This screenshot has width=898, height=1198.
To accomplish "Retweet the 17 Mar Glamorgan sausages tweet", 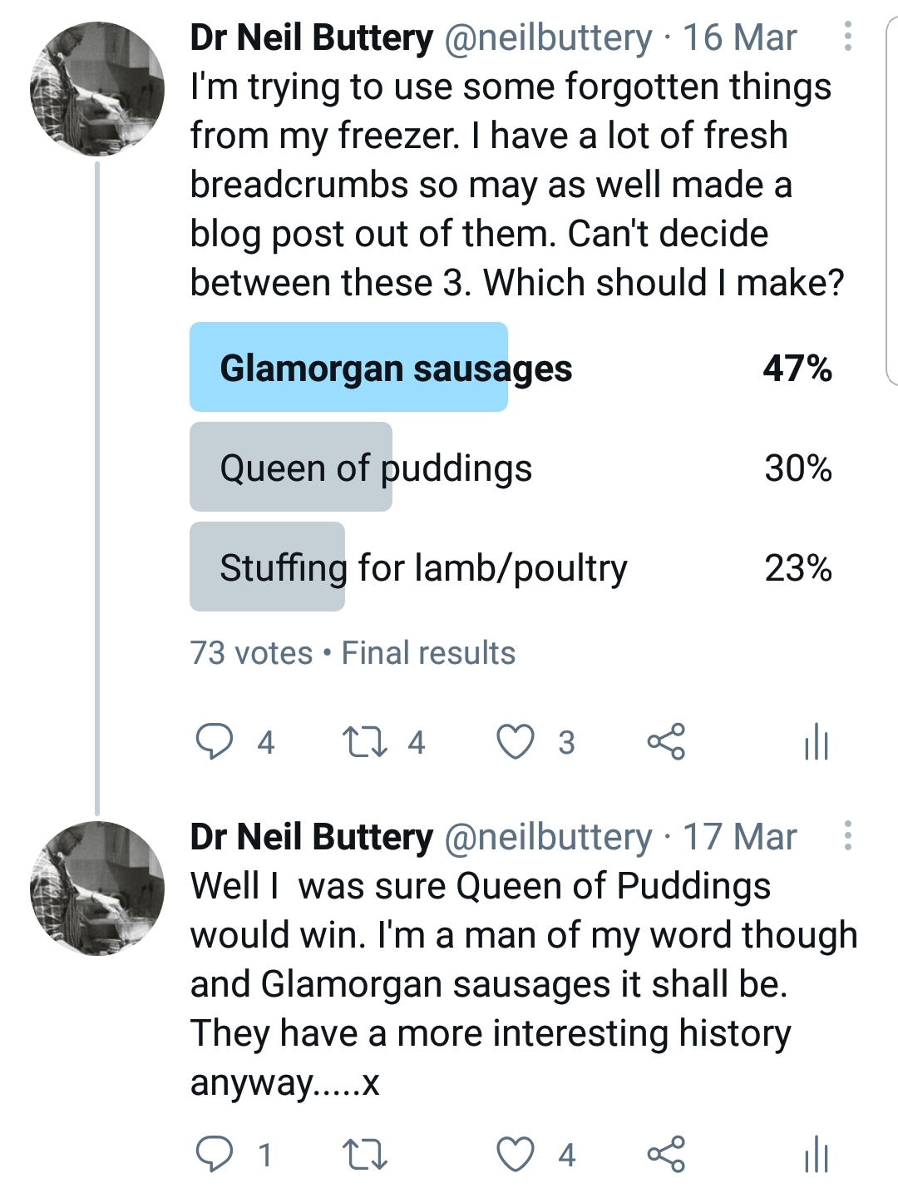I will tap(365, 1154).
